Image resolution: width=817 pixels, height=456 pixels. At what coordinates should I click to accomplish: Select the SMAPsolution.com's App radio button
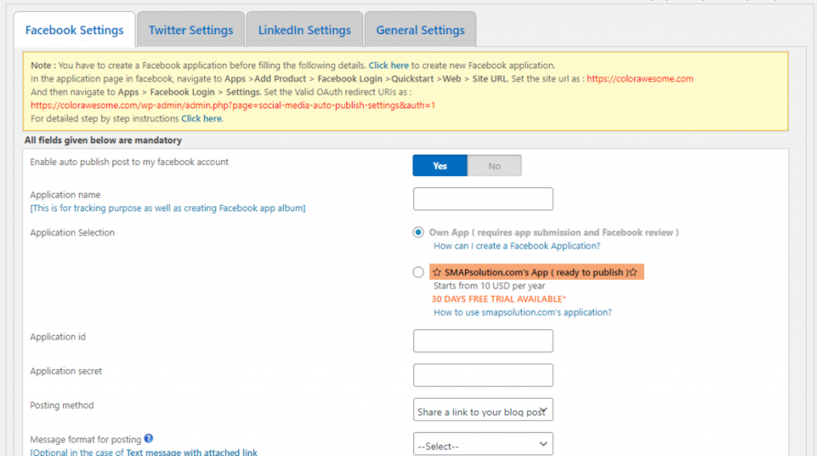(418, 272)
